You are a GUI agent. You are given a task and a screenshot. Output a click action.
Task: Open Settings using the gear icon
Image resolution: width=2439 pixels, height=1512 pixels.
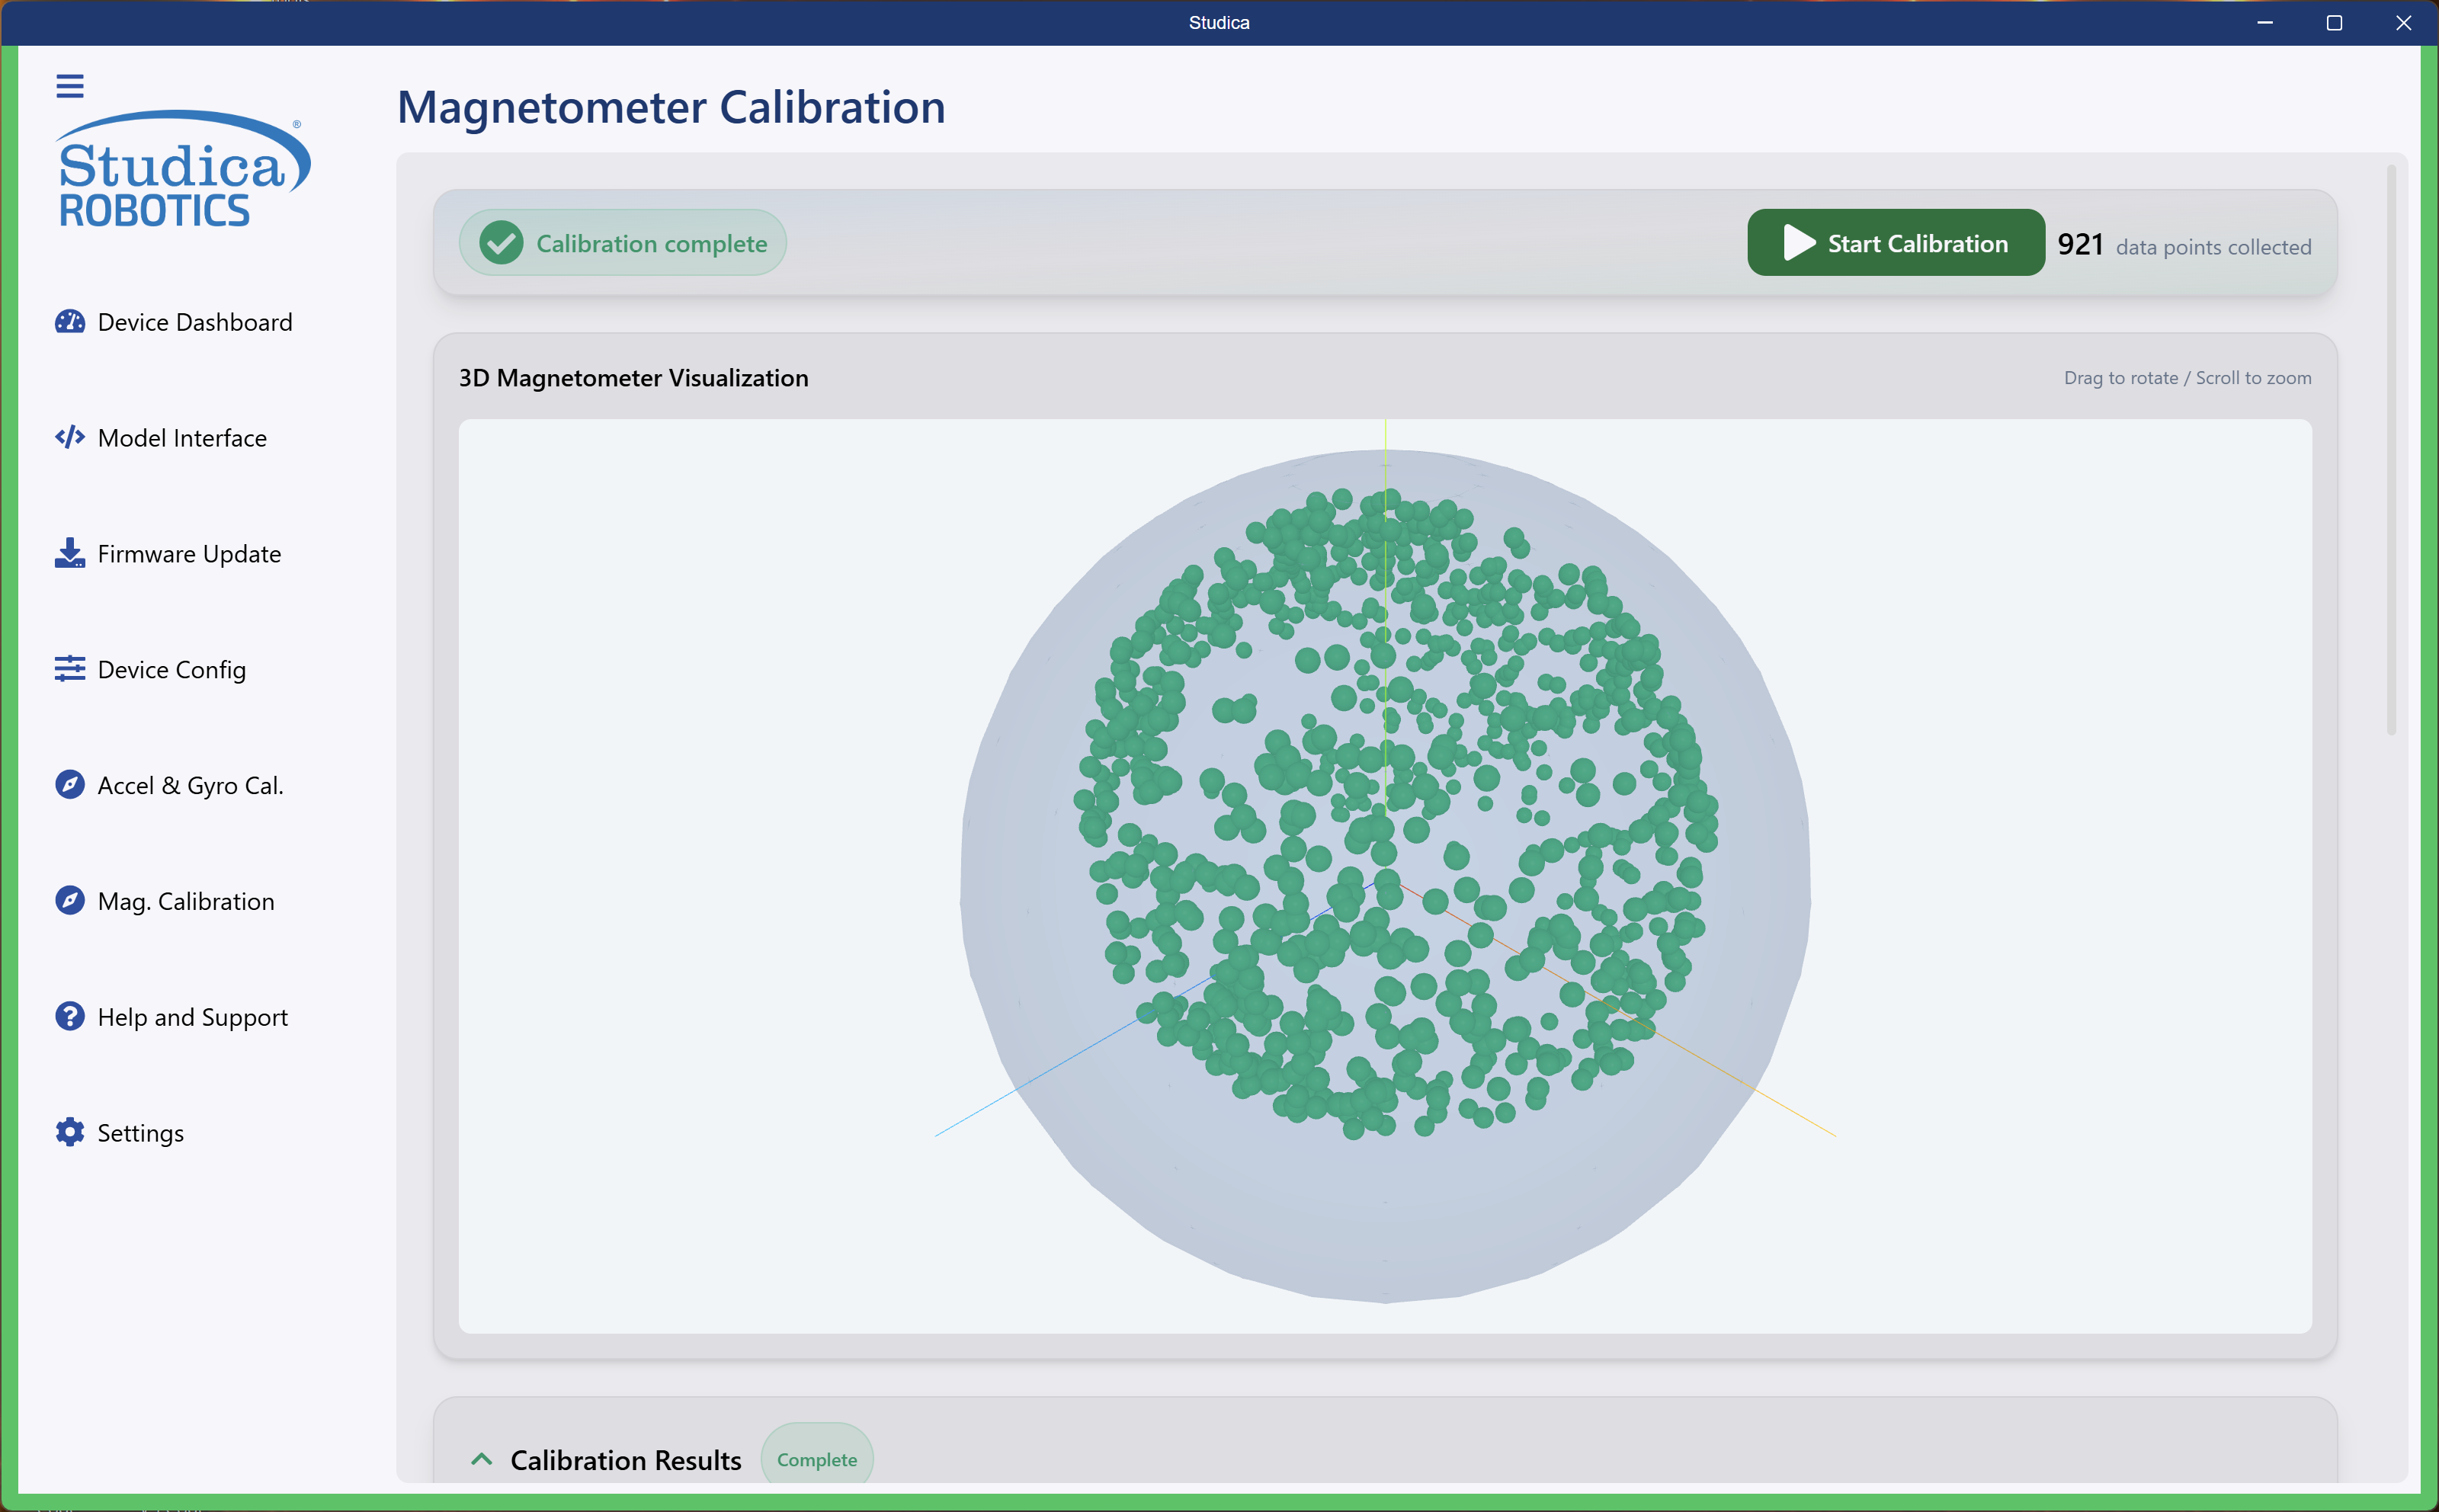click(x=69, y=1132)
